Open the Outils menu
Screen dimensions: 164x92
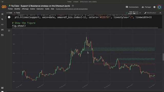point(47,9)
